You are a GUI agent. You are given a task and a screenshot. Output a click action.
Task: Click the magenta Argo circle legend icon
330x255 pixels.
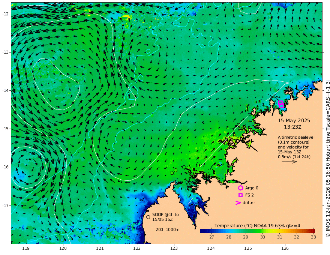click(240, 188)
